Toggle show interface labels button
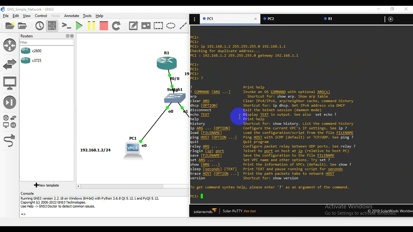The image size is (413, 232). coord(52,26)
